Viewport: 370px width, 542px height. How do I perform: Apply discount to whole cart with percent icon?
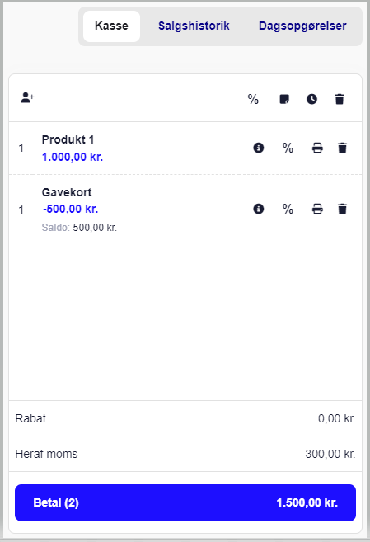tap(253, 99)
